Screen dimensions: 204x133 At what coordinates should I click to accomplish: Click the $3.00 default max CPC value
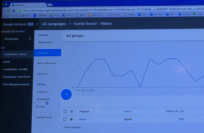(181, 119)
